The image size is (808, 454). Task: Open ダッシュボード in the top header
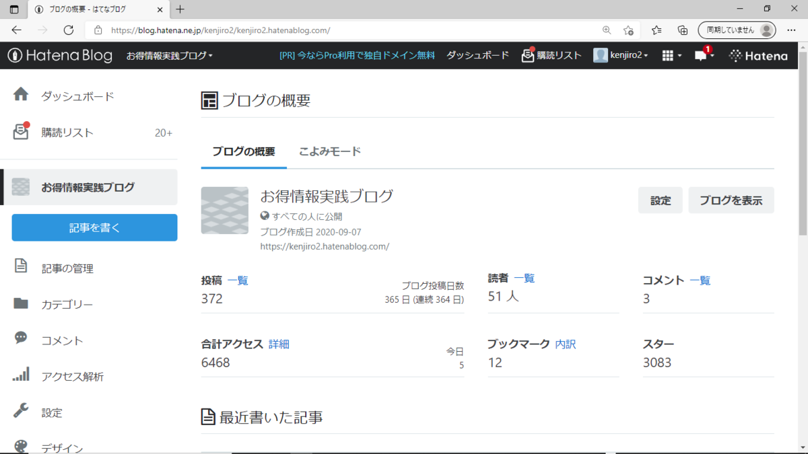[478, 56]
